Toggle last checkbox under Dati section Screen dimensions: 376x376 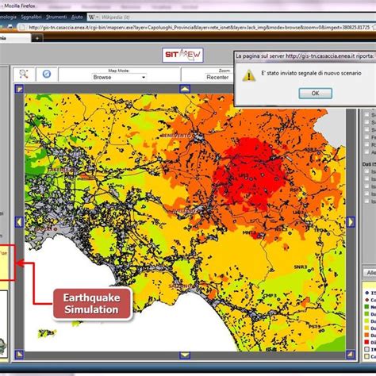coord(366,201)
